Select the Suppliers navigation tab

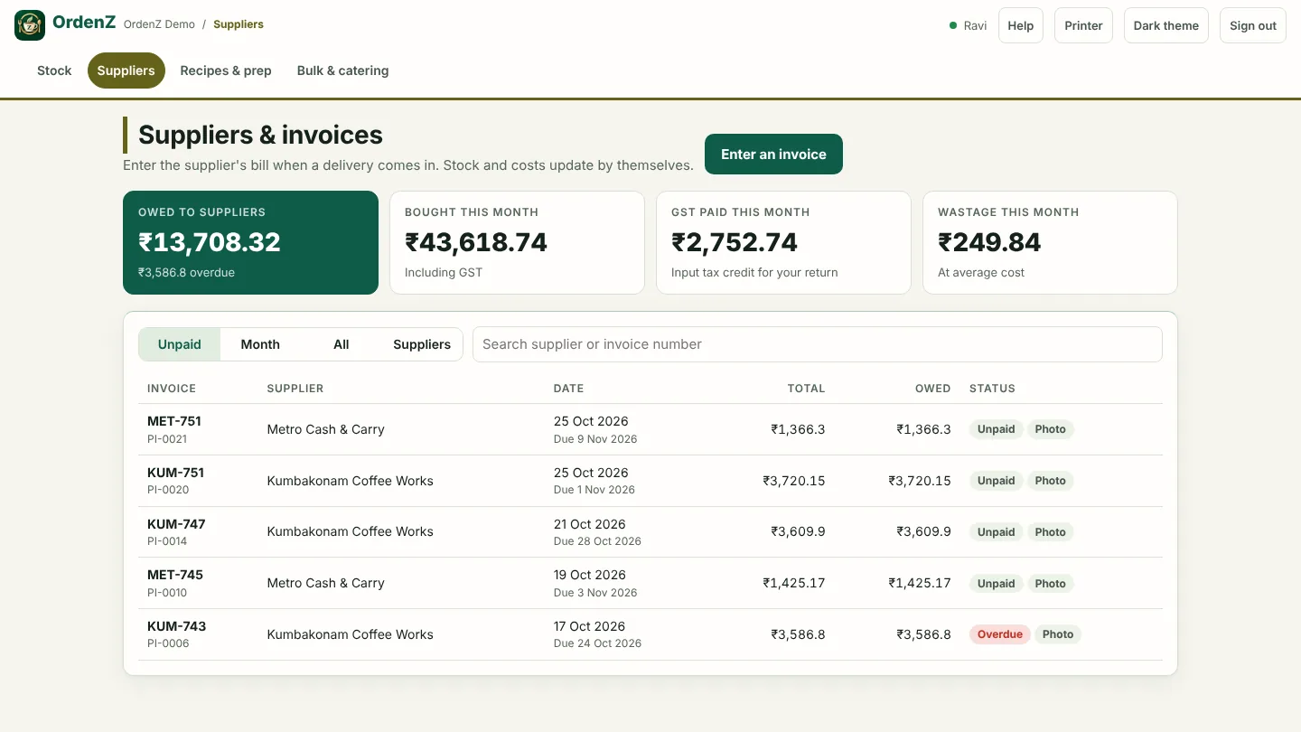126,70
